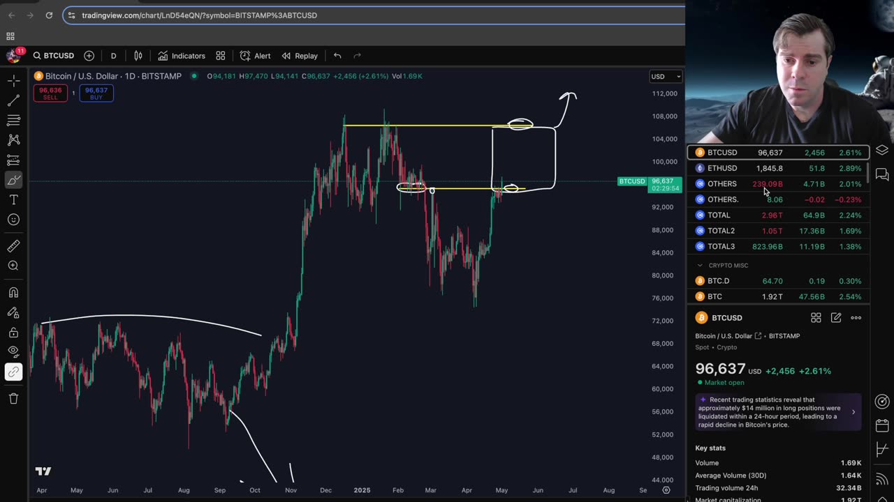
Task: Click the red 96,636 SELL button
Action: pyautogui.click(x=50, y=93)
